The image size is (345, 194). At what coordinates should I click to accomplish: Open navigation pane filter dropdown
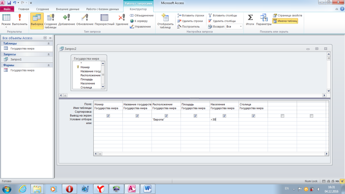coord(45,38)
